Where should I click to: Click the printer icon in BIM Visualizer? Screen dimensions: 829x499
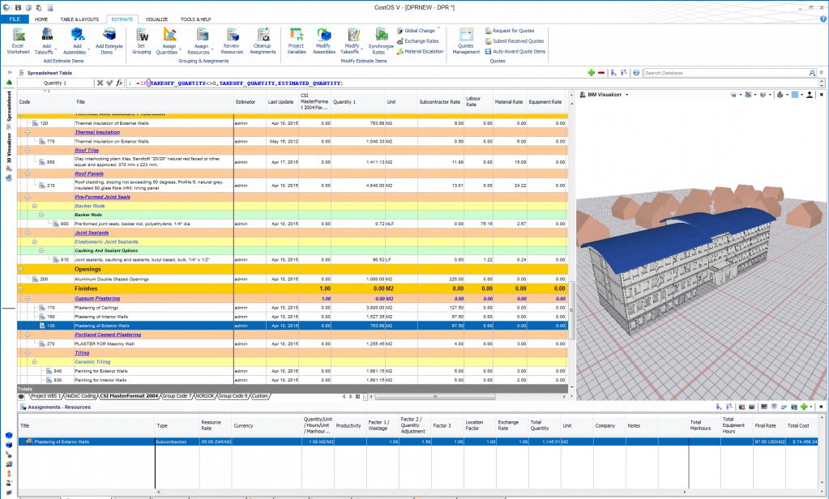(780, 95)
